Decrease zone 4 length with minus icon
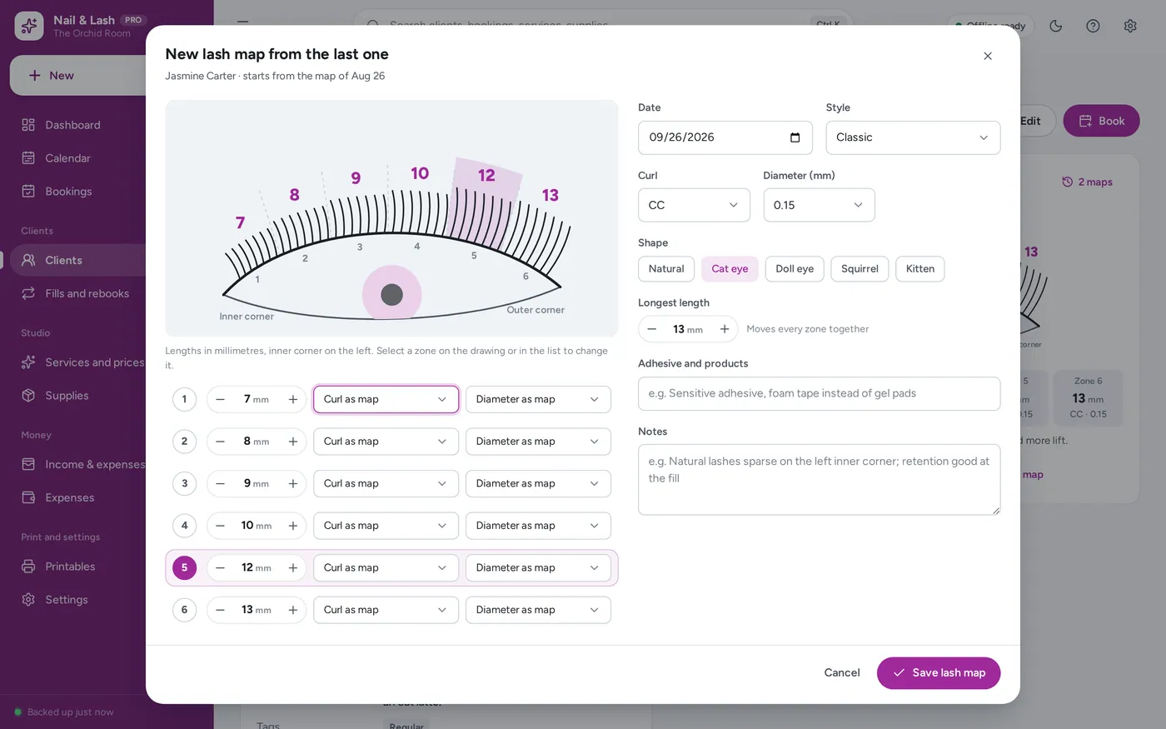 coord(220,526)
